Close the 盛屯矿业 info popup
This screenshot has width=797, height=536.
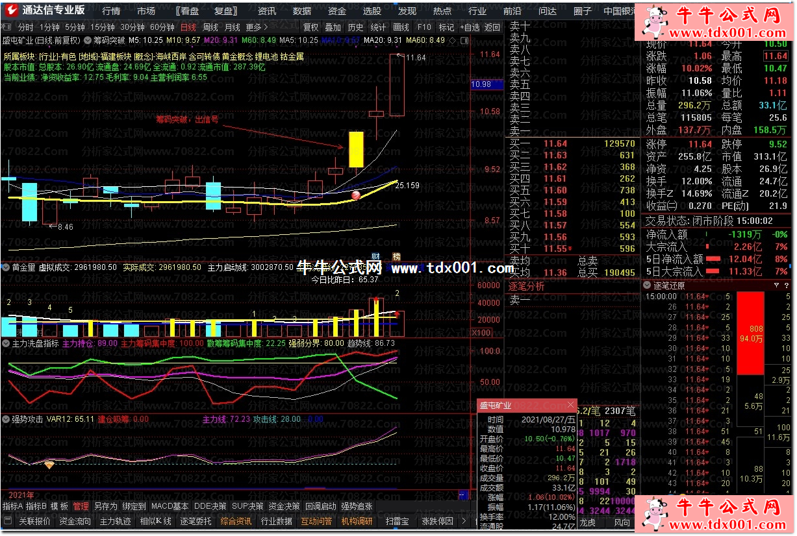(x=571, y=406)
